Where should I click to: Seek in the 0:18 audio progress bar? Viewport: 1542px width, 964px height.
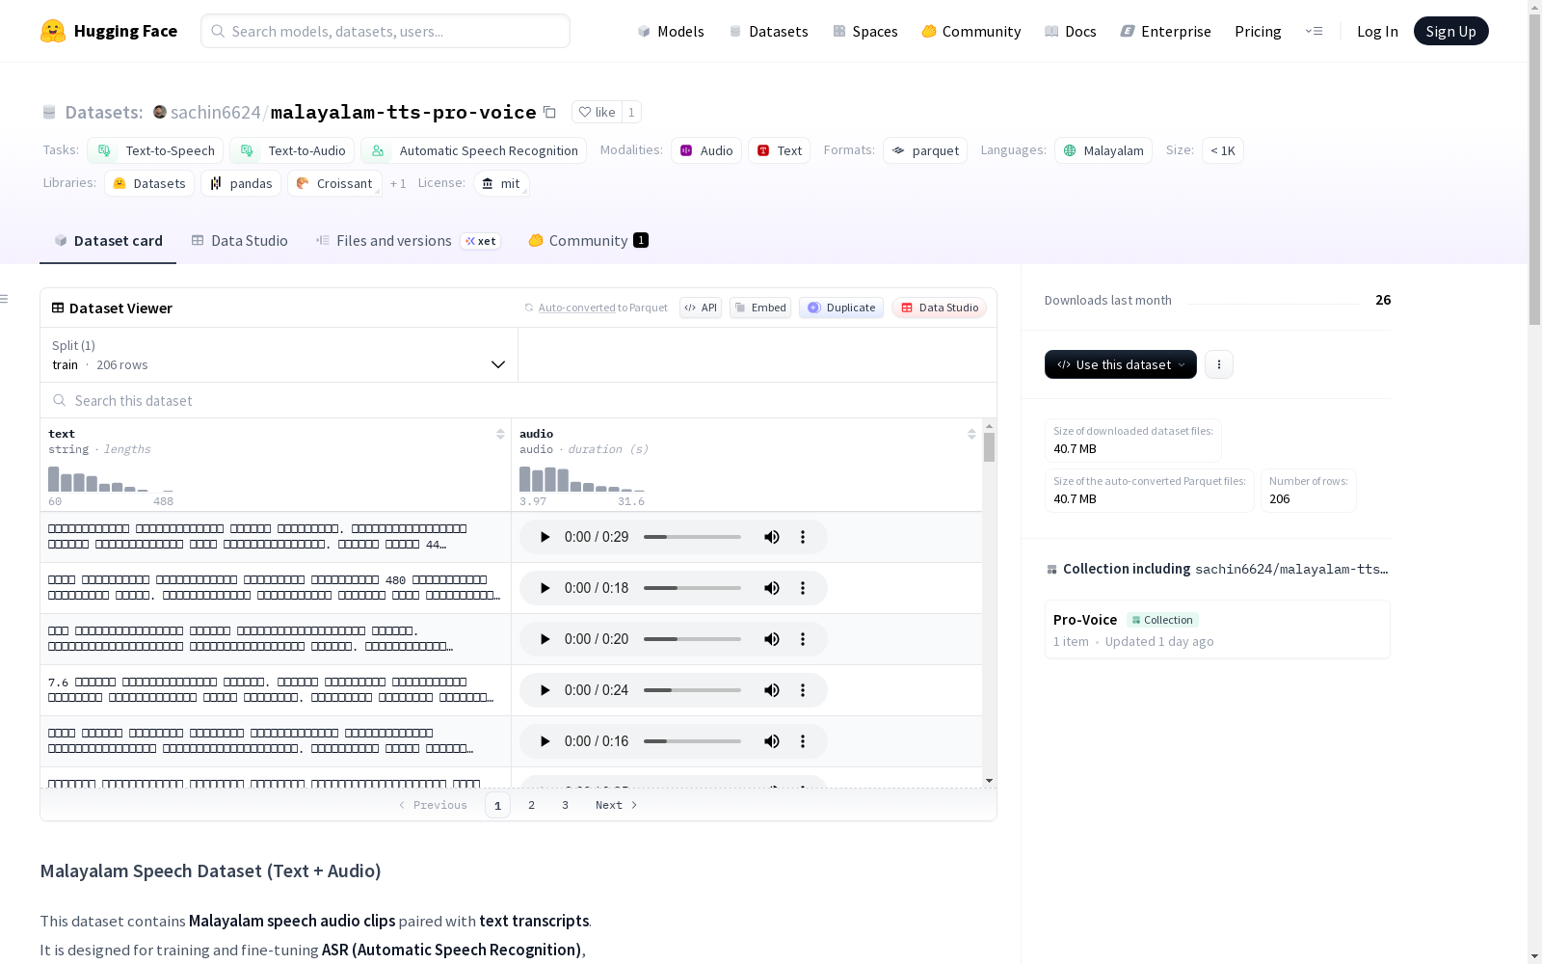(692, 588)
